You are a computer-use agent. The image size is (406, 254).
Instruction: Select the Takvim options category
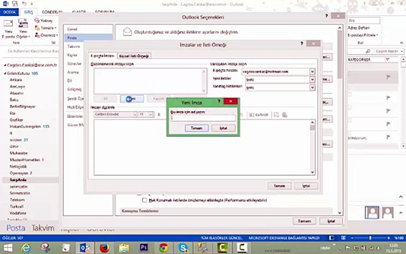pos(88,47)
